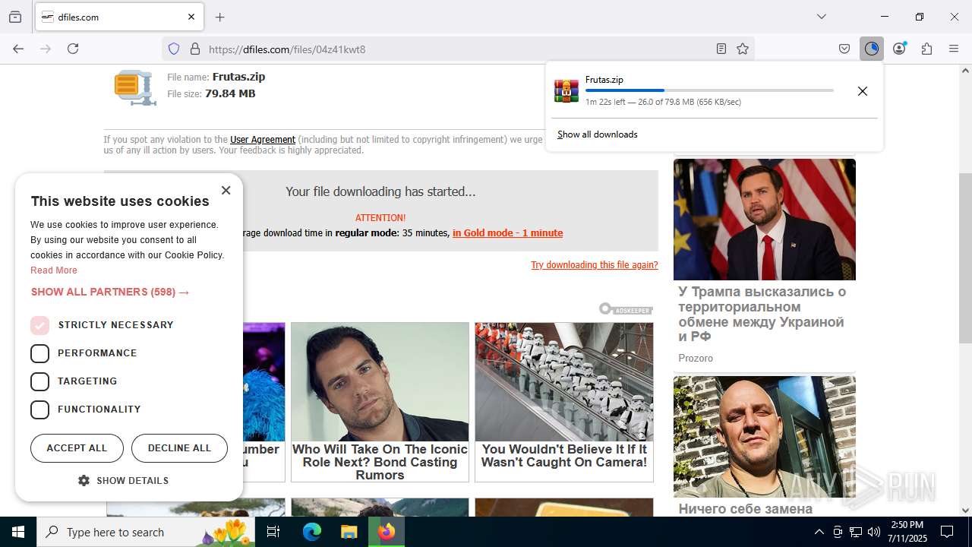Open stormtroopers escalator ad image
Image resolution: width=972 pixels, height=547 pixels.
(564, 382)
